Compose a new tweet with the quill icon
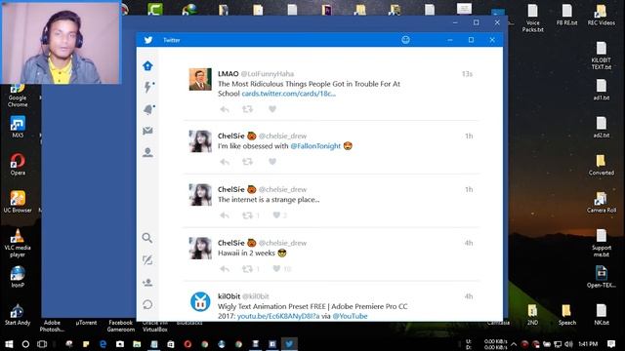Image resolution: width=625 pixels, height=351 pixels. pos(147,260)
